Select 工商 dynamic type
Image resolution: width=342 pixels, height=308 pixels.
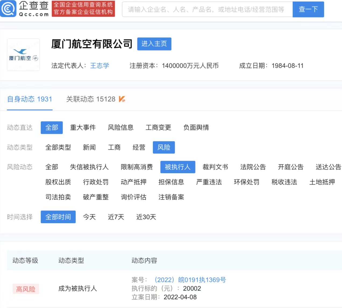[x=114, y=147]
